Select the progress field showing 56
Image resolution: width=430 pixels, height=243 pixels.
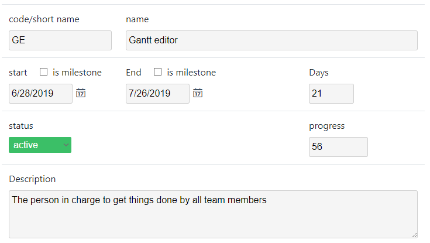[x=338, y=147]
